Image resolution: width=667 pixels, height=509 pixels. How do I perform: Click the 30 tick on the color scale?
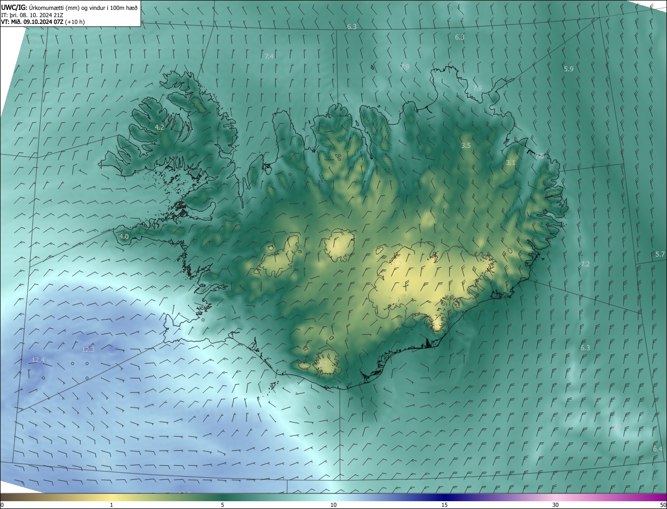click(x=555, y=505)
